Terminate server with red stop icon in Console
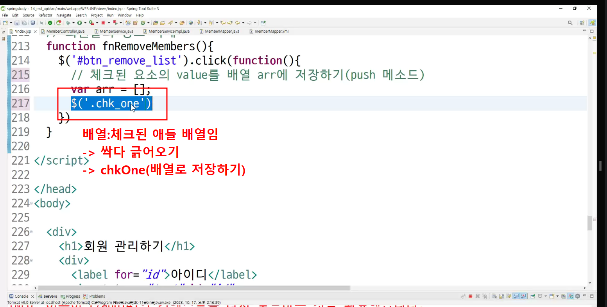607x307 pixels. click(x=471, y=296)
